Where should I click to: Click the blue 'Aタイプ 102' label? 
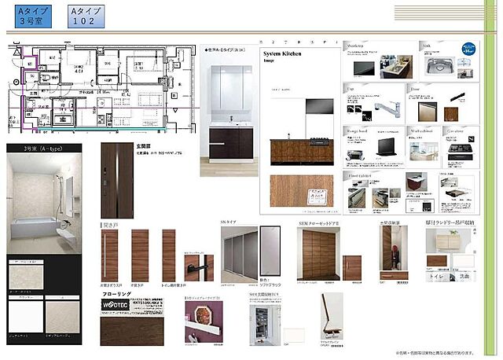83,19
